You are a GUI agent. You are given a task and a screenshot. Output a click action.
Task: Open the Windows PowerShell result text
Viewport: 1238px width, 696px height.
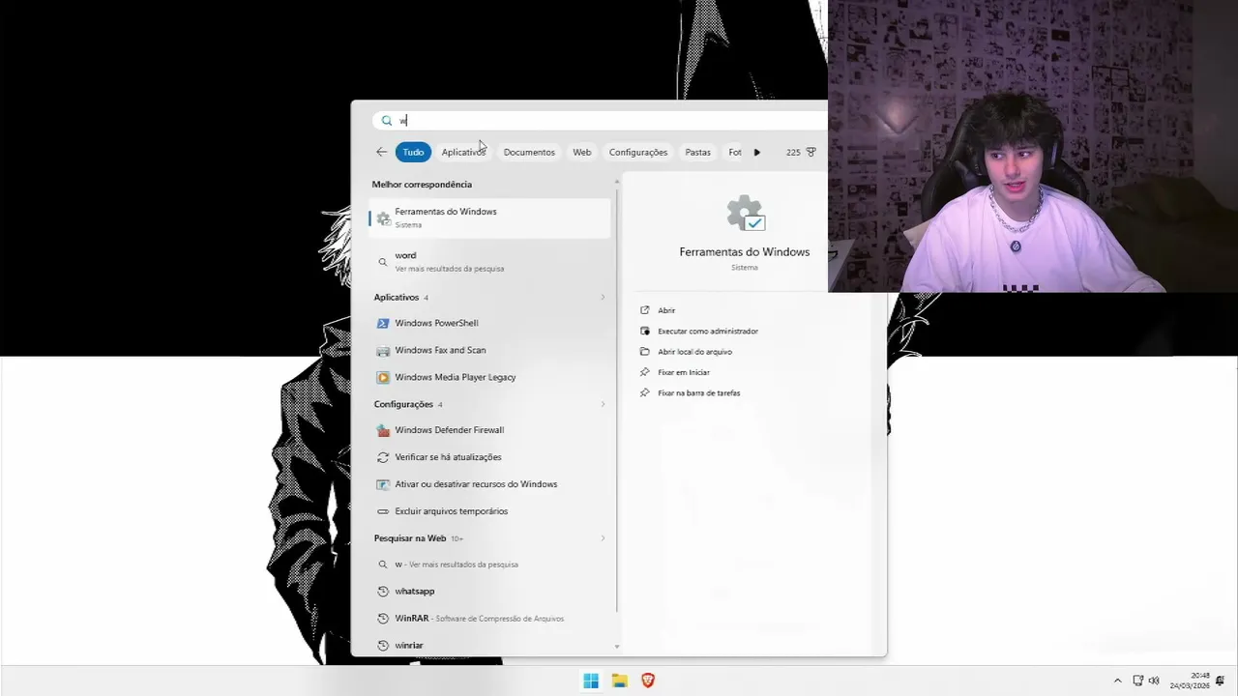[436, 323]
